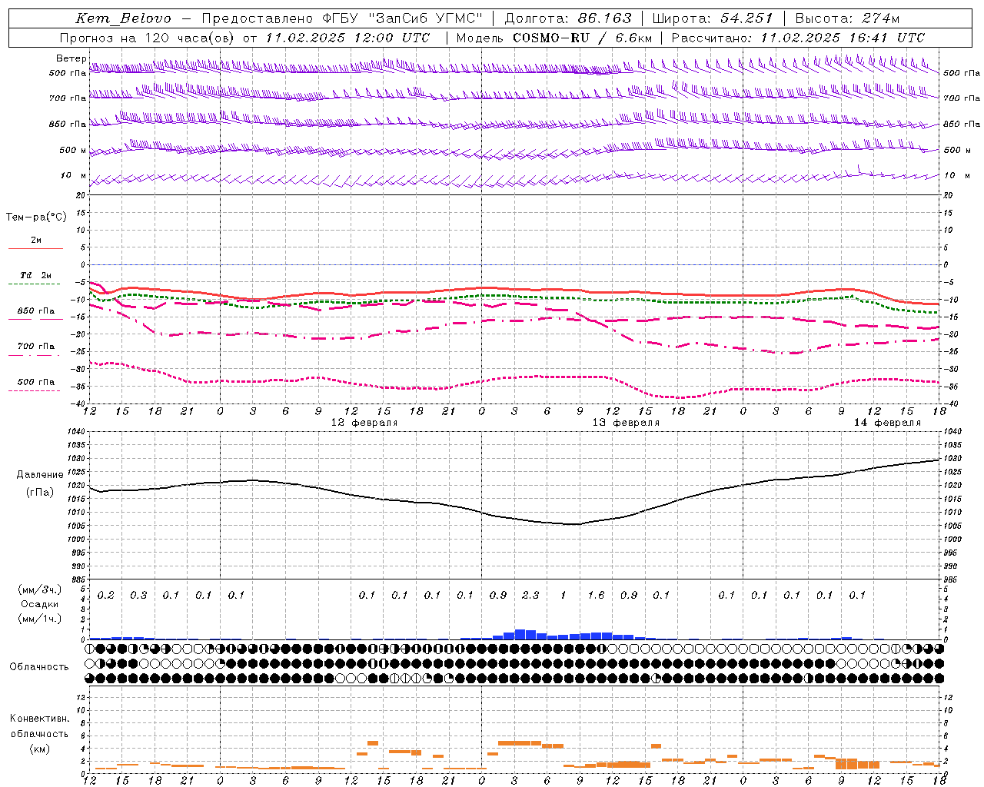Click the 0.3 precipitation amount
Image resolution: width=984 pixels, height=787 pixels.
[x=138, y=595]
